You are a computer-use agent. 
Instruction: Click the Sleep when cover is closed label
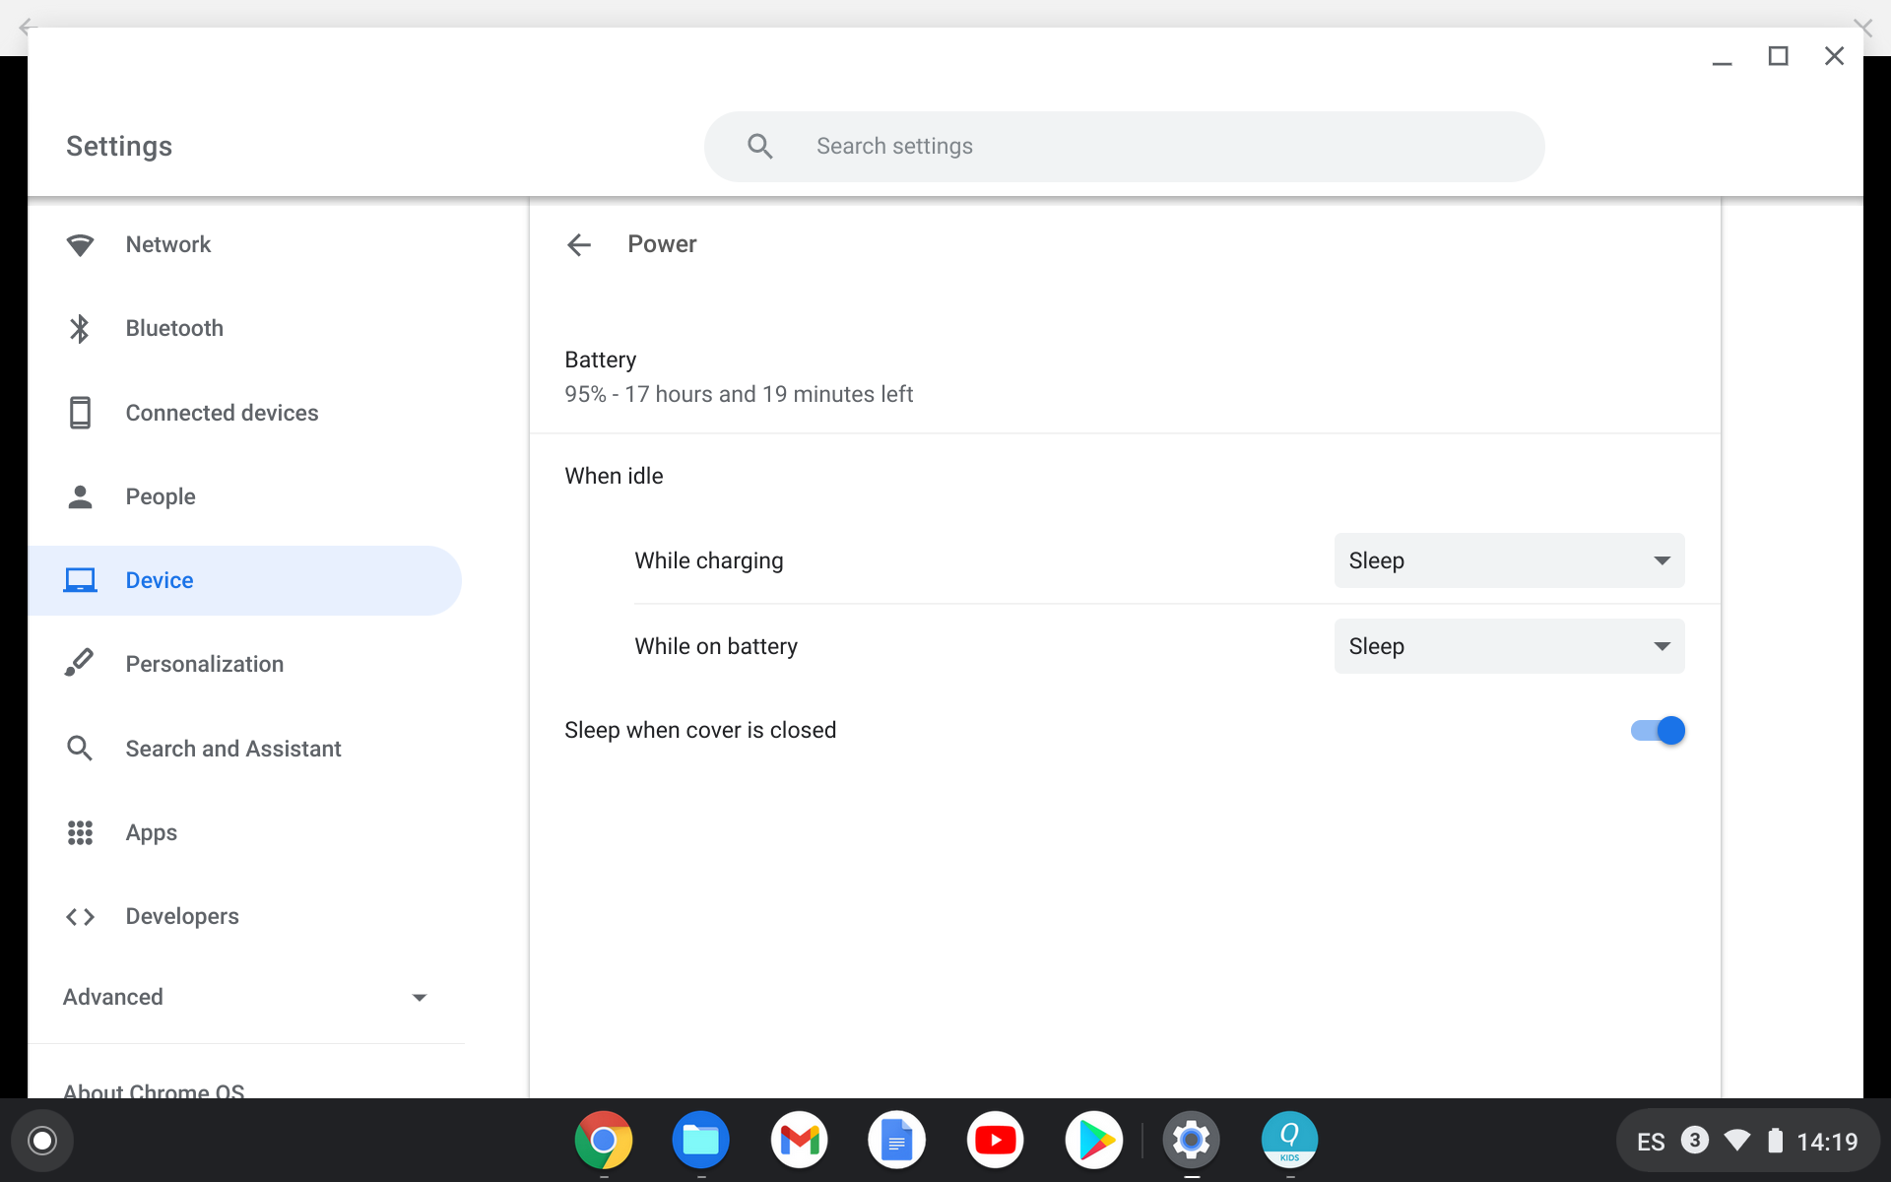[700, 730]
